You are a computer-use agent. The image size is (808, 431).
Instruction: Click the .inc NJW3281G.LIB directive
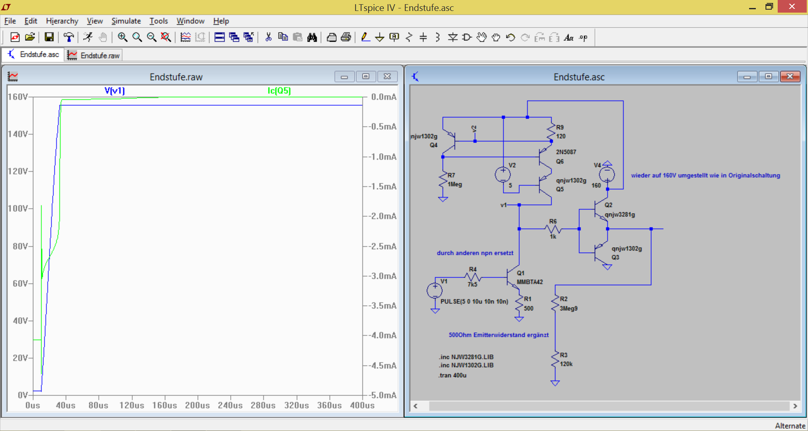point(466,357)
